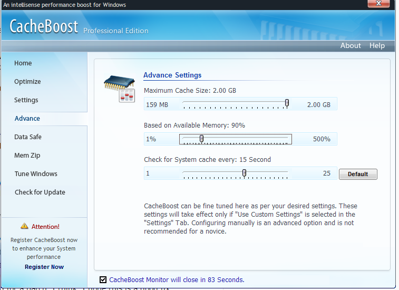This screenshot has width=399, height=290.
Task: Click the '159 MB' minimum value
Action: (x=157, y=104)
